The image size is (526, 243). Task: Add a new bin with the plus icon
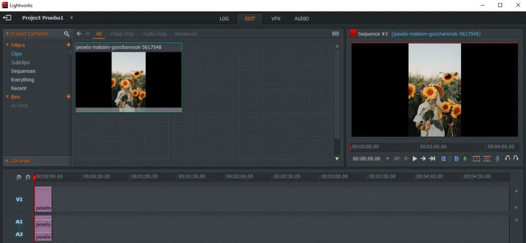[x=68, y=97]
